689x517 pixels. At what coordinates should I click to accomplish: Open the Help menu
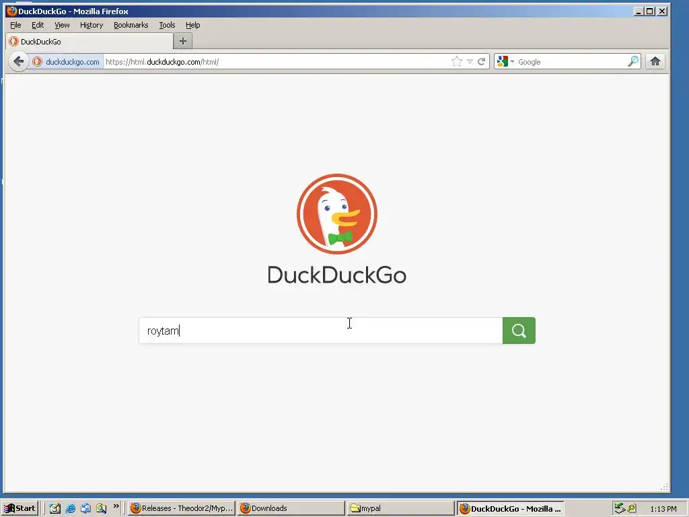[192, 25]
